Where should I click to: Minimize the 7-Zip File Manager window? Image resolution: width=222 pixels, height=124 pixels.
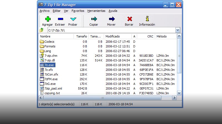[165, 5]
